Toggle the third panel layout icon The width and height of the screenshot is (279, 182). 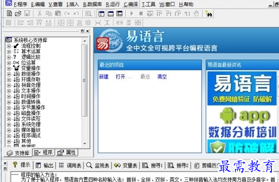(119, 13)
